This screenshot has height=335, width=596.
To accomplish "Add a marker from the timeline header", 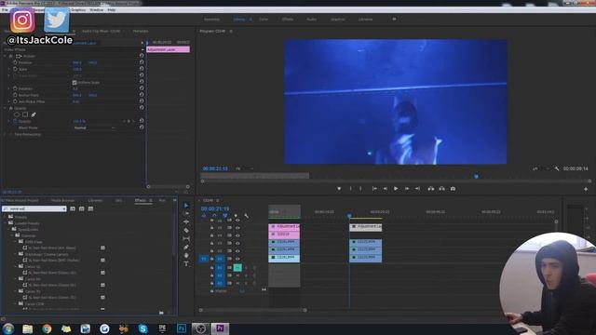I will pyautogui.click(x=236, y=216).
